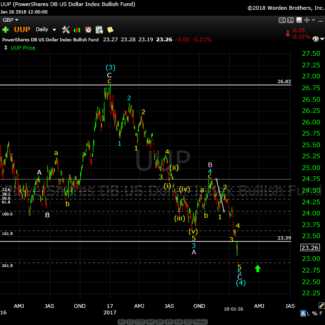The image size is (325, 325).
Task: Expand the white arrow beside color palette
Action: (x=322, y=39)
